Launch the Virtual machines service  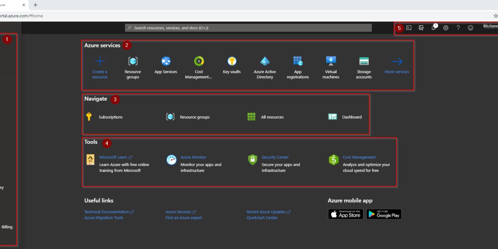point(331,61)
